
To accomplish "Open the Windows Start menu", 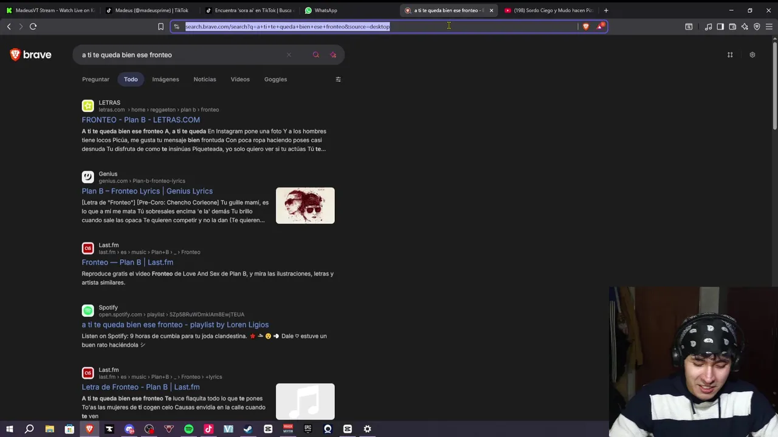I will (x=10, y=429).
